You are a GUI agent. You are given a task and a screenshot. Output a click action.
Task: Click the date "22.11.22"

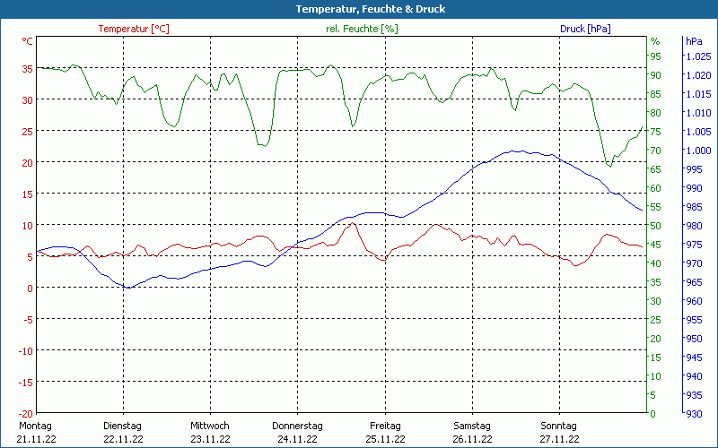(123, 439)
